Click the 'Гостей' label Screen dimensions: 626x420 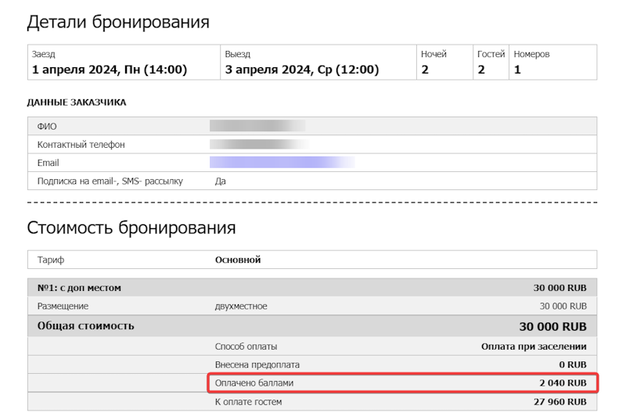(x=491, y=54)
